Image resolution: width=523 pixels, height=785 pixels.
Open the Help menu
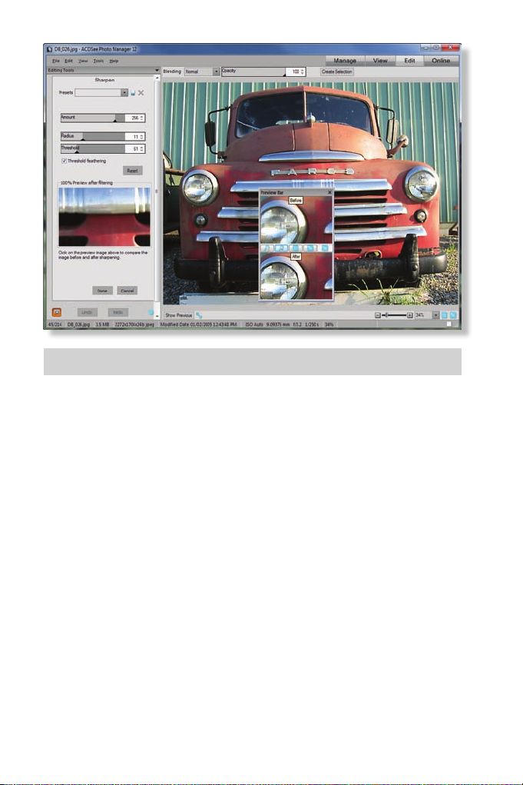coord(114,61)
